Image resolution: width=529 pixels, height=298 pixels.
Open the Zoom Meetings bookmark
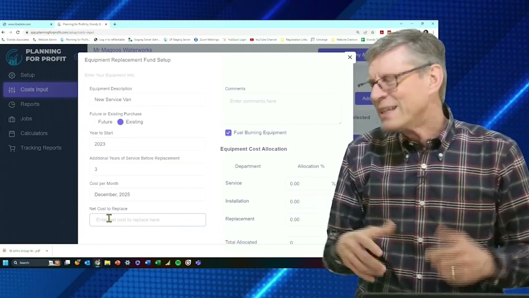(206, 40)
